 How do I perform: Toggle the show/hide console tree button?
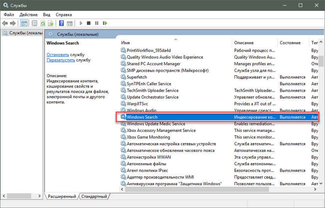point(24,23)
